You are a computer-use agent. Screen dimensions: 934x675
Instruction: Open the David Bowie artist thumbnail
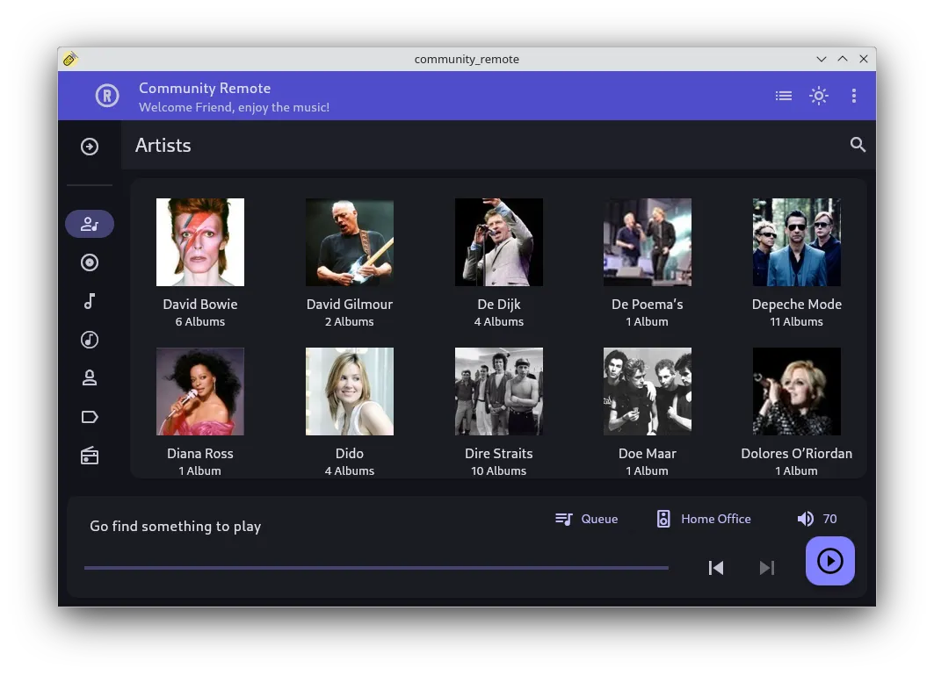click(200, 242)
